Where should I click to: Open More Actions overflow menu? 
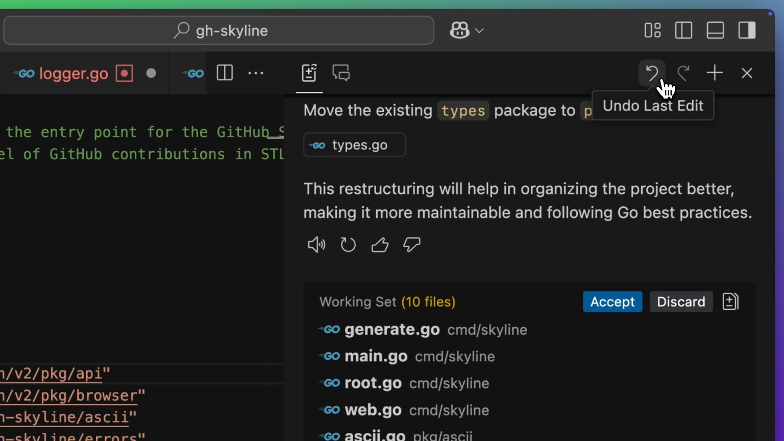(x=256, y=73)
